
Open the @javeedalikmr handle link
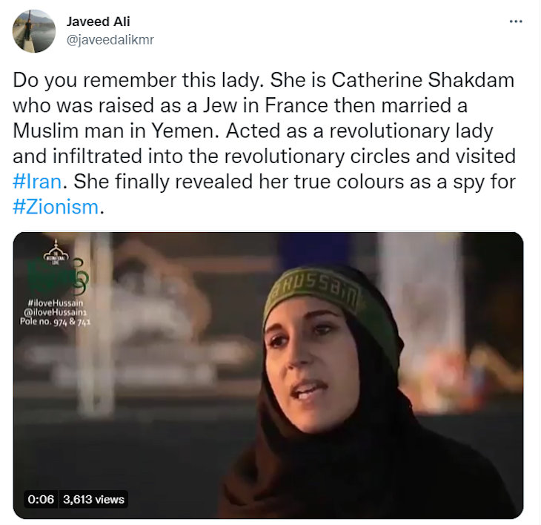(110, 40)
